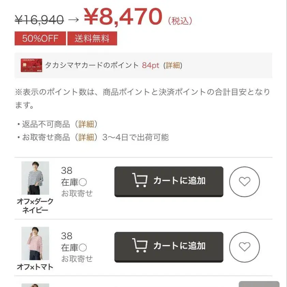Click the Takashimaya card icon

tap(31, 65)
